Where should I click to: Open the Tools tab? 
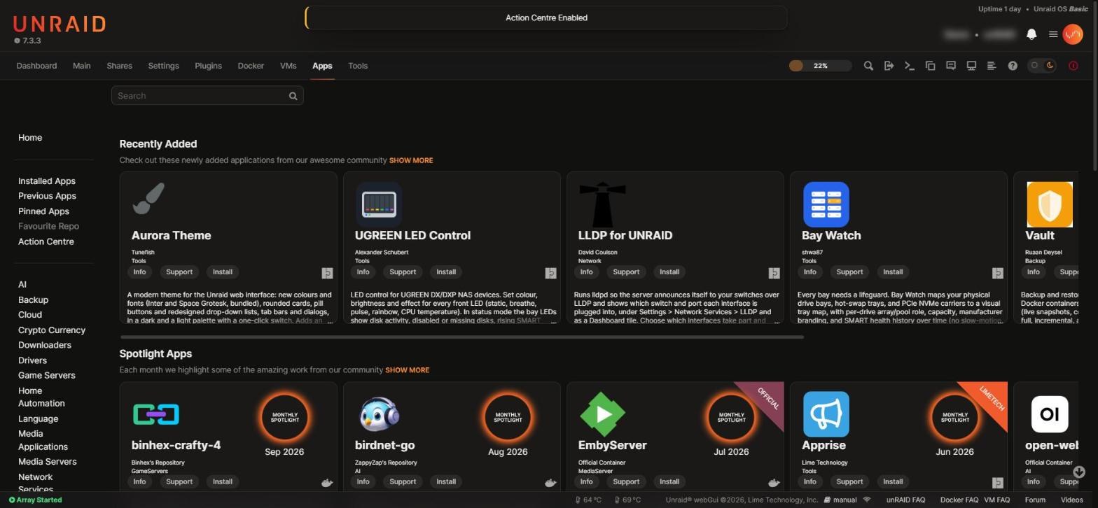click(x=358, y=66)
